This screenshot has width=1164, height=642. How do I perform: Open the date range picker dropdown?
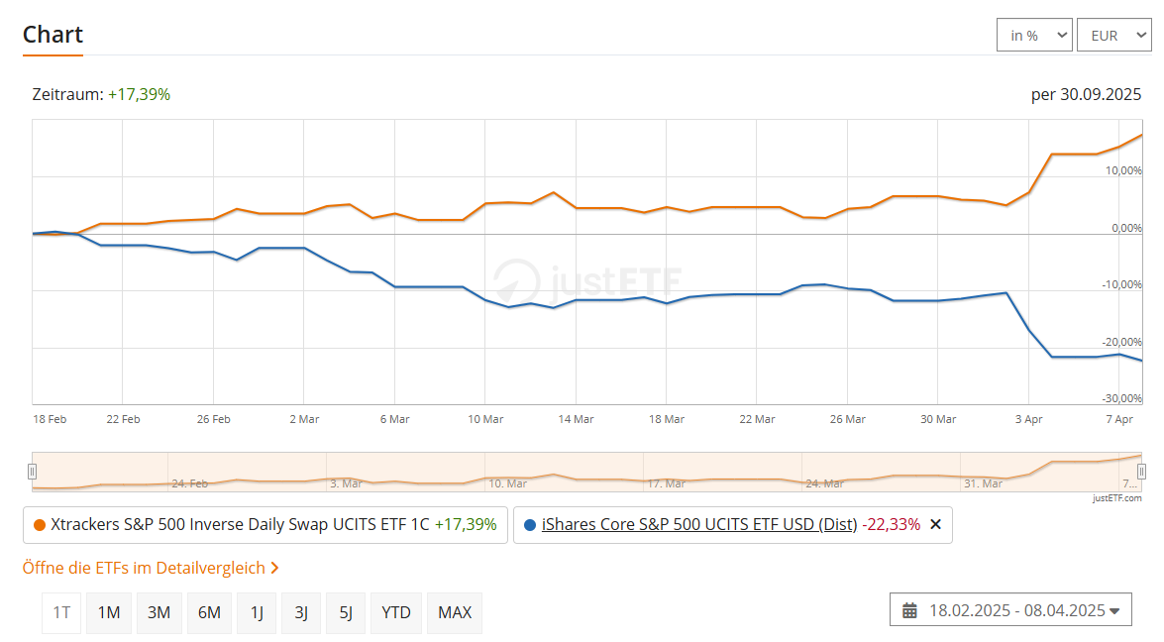(1010, 610)
